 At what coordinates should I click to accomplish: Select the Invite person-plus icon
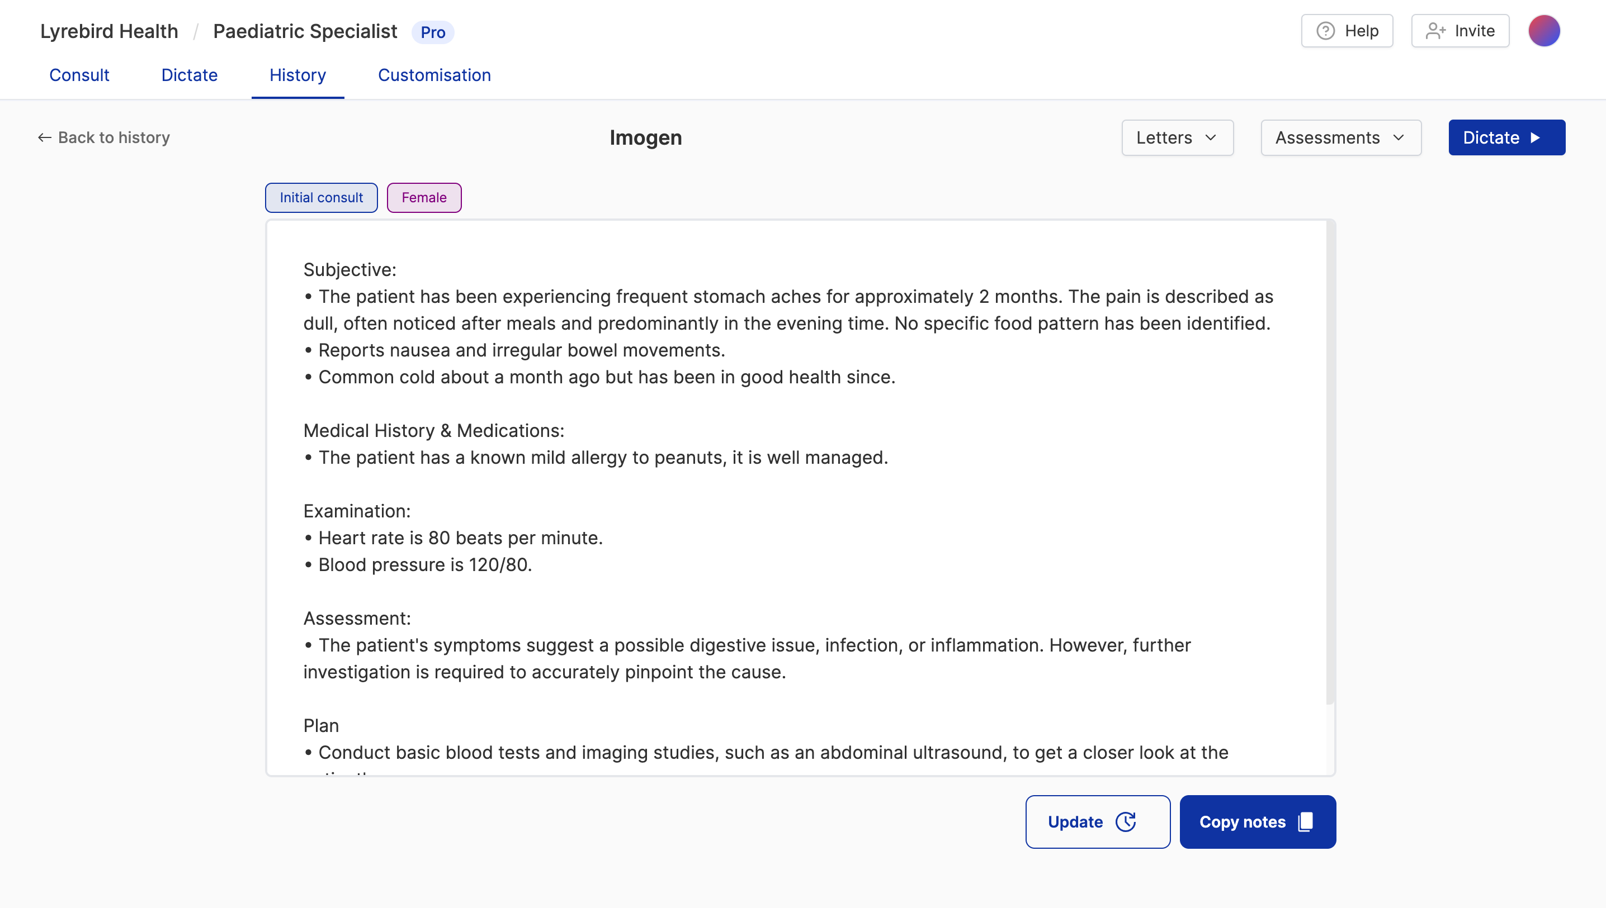pyautogui.click(x=1435, y=30)
